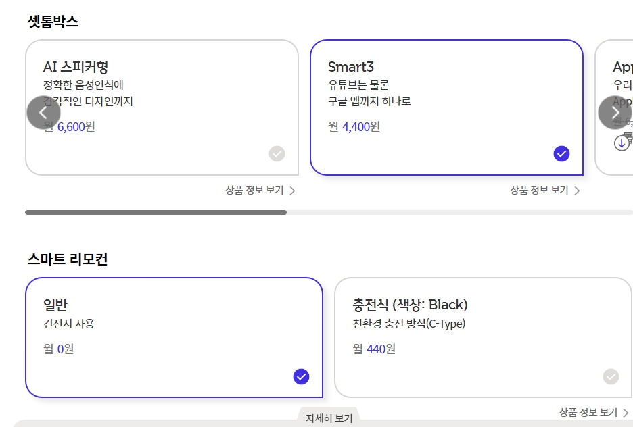Click the chevron beside Smart3's 상품 정보 보기
Viewport: 633px width, 427px height.
coord(577,191)
